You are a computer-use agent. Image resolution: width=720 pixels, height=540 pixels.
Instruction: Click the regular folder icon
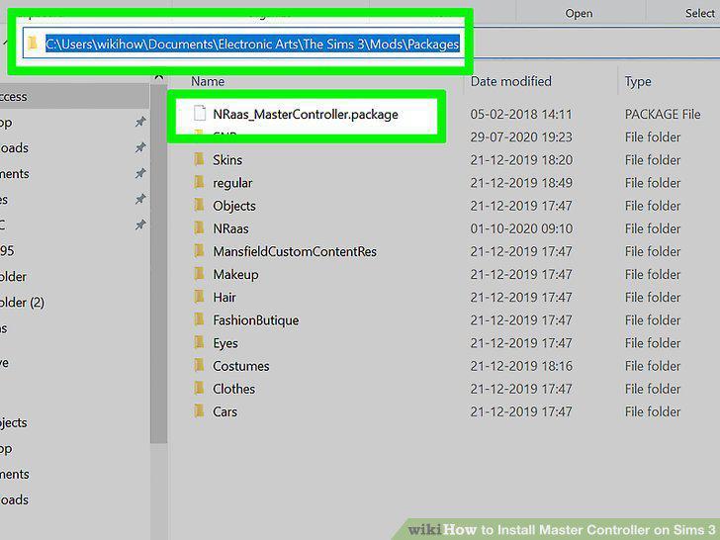tap(200, 182)
